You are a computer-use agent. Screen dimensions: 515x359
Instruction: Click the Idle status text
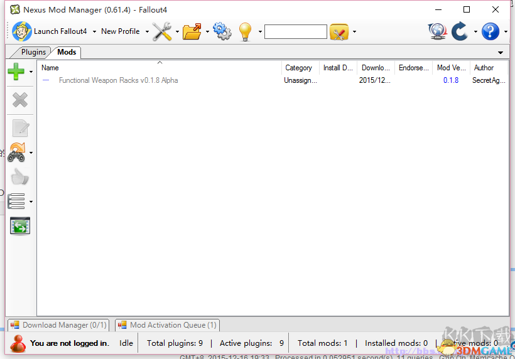click(126, 343)
